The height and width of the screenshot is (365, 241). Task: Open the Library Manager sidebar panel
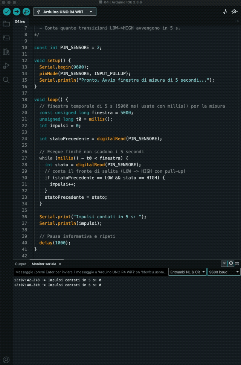tap(6, 52)
